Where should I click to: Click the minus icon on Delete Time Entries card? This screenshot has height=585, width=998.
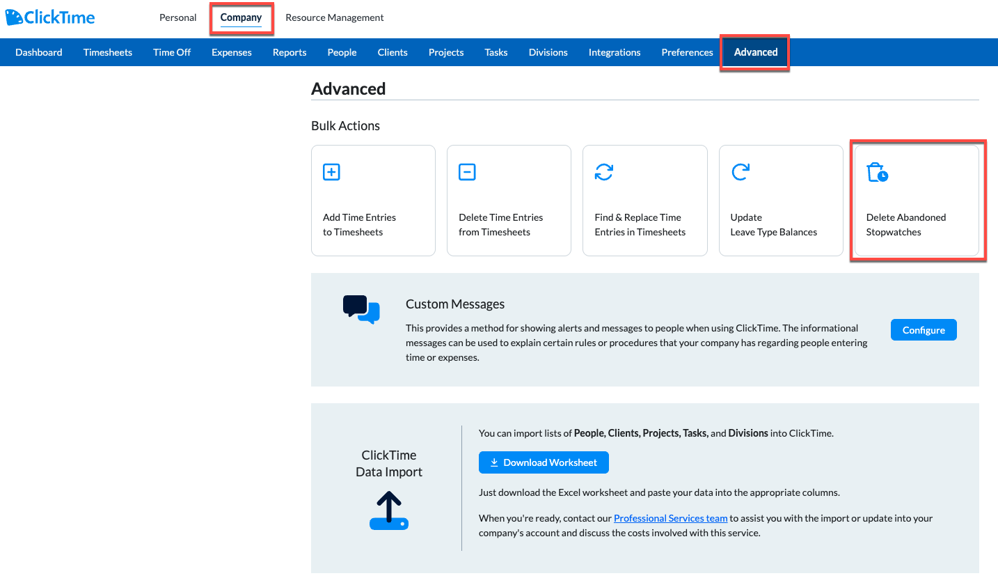(467, 172)
